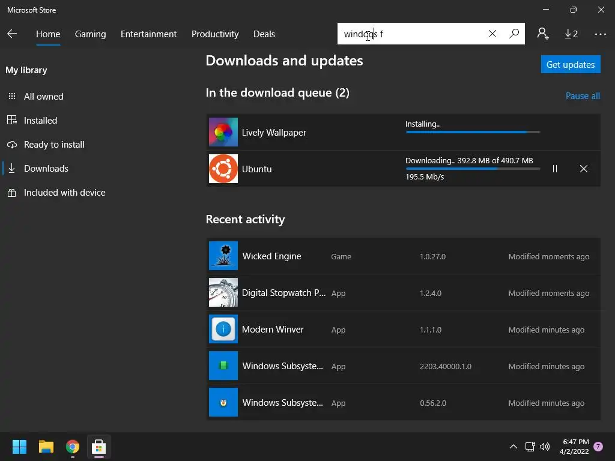Click the Ubuntu download progress bar
The height and width of the screenshot is (461, 615).
(x=473, y=169)
